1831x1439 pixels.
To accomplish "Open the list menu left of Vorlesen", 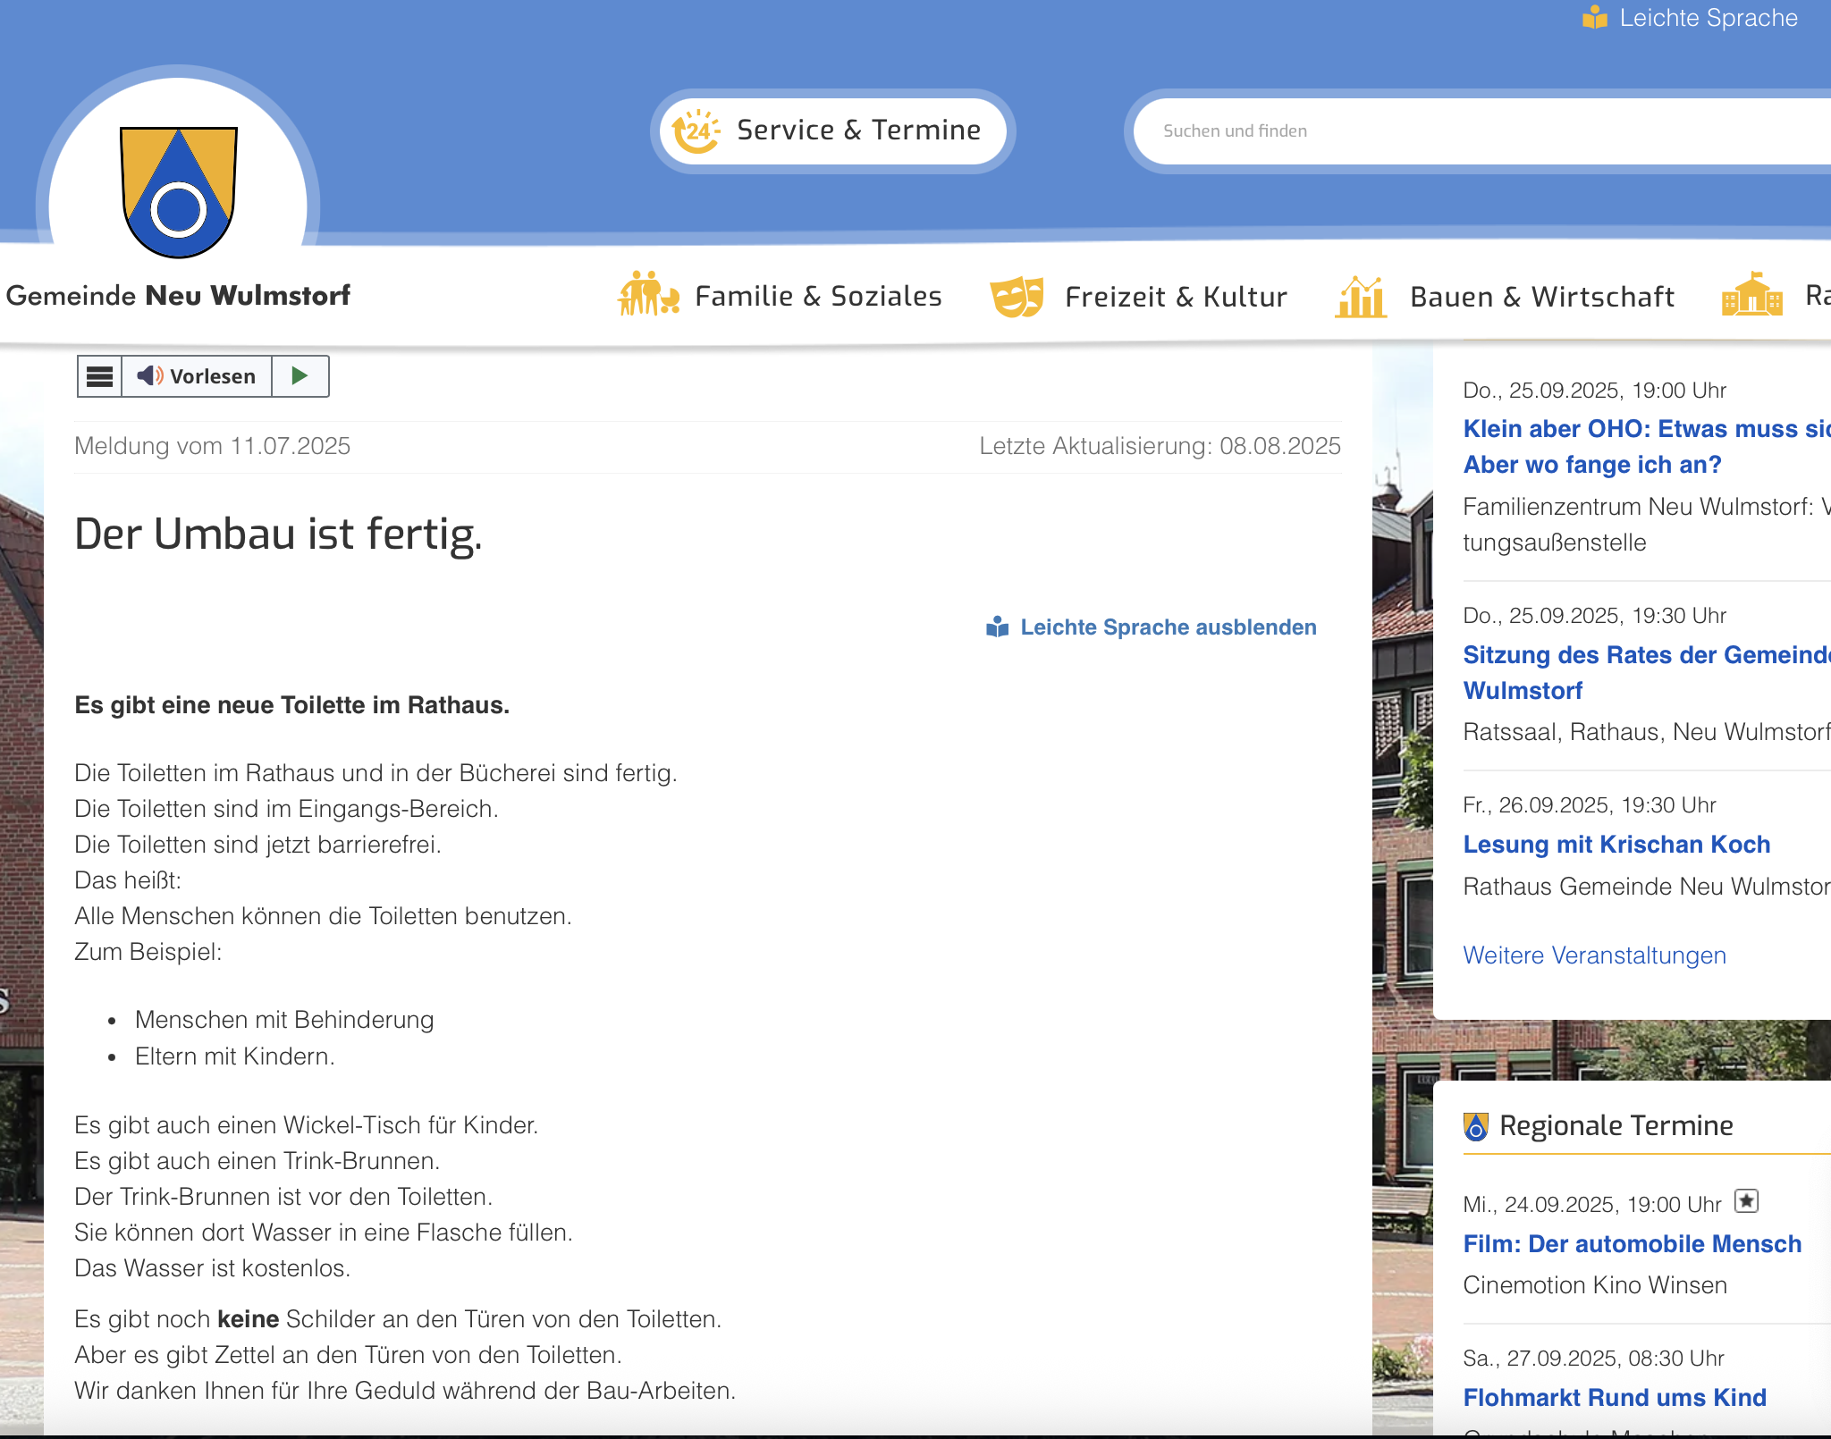I will click(99, 376).
